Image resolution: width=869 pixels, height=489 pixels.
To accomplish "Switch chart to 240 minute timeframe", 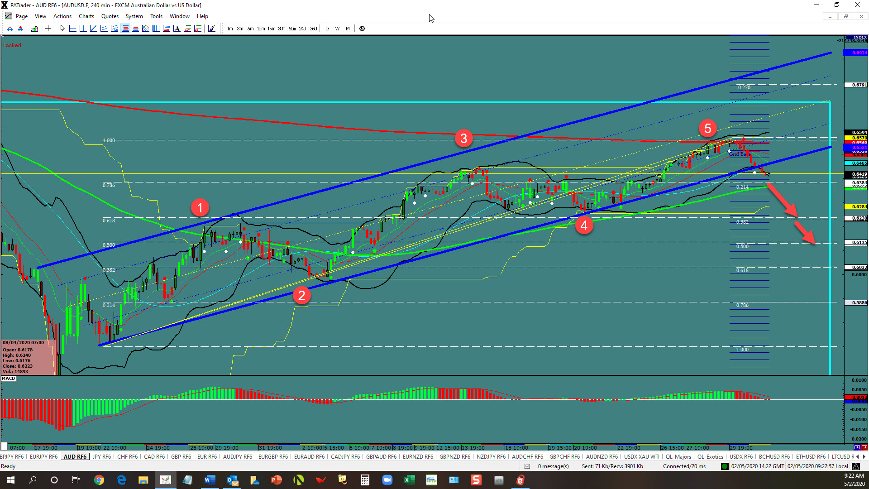I will 302,29.
